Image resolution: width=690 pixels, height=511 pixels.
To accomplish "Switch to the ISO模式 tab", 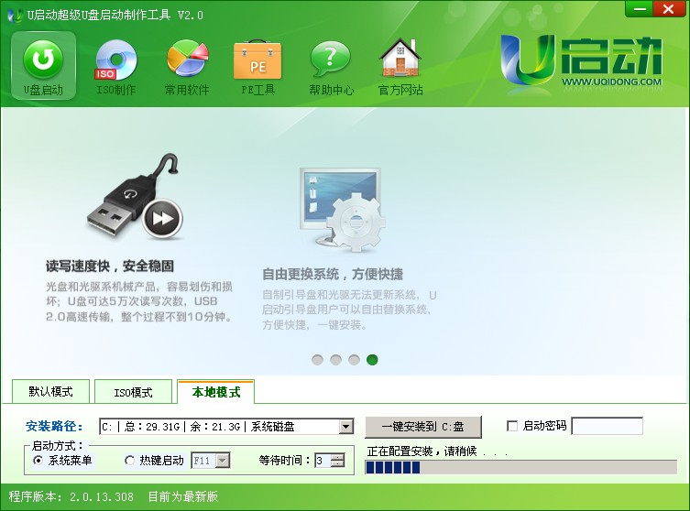I will (x=133, y=392).
